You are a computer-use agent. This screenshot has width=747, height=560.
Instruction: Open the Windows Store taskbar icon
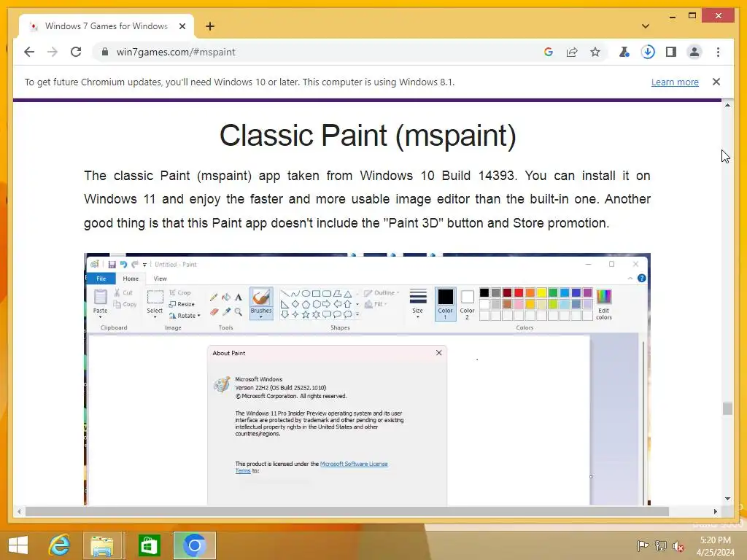tap(149, 545)
